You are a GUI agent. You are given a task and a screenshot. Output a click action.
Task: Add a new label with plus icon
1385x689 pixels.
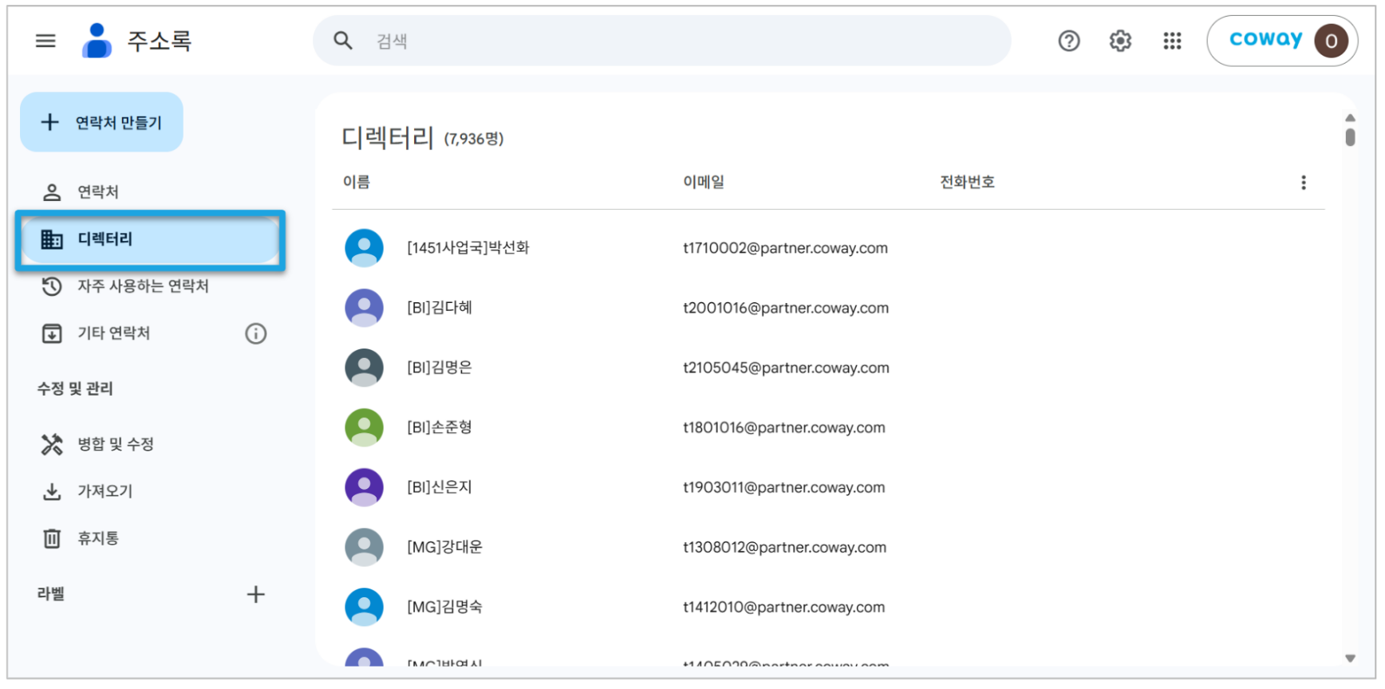click(255, 594)
